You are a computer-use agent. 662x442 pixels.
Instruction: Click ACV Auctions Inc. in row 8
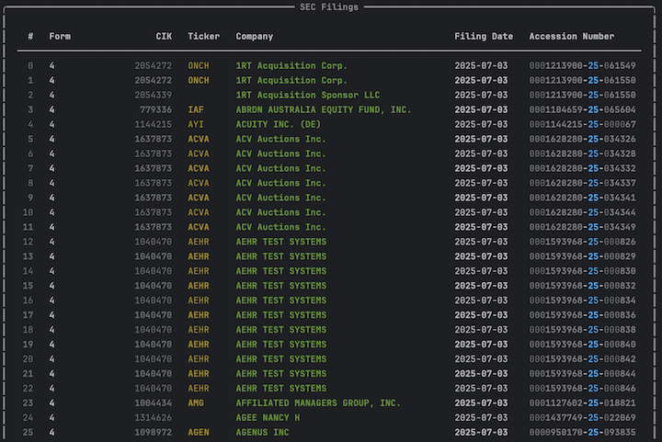pos(280,183)
